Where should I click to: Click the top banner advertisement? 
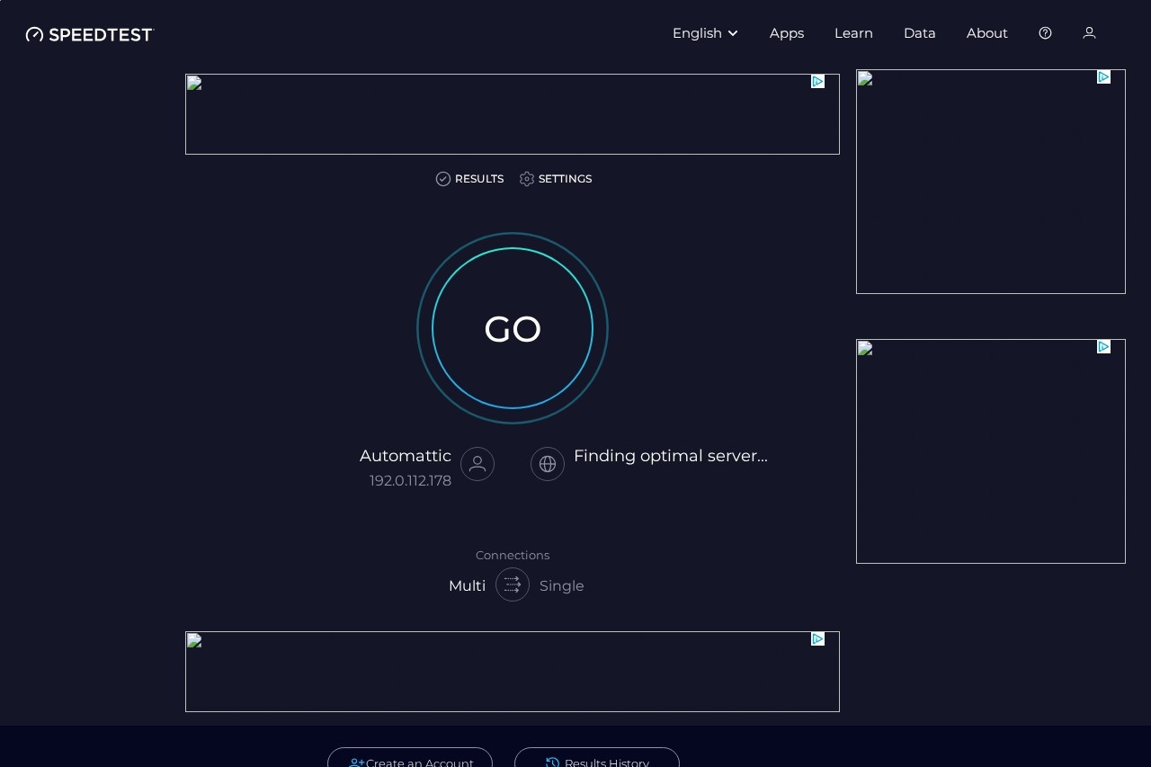pyautogui.click(x=513, y=114)
